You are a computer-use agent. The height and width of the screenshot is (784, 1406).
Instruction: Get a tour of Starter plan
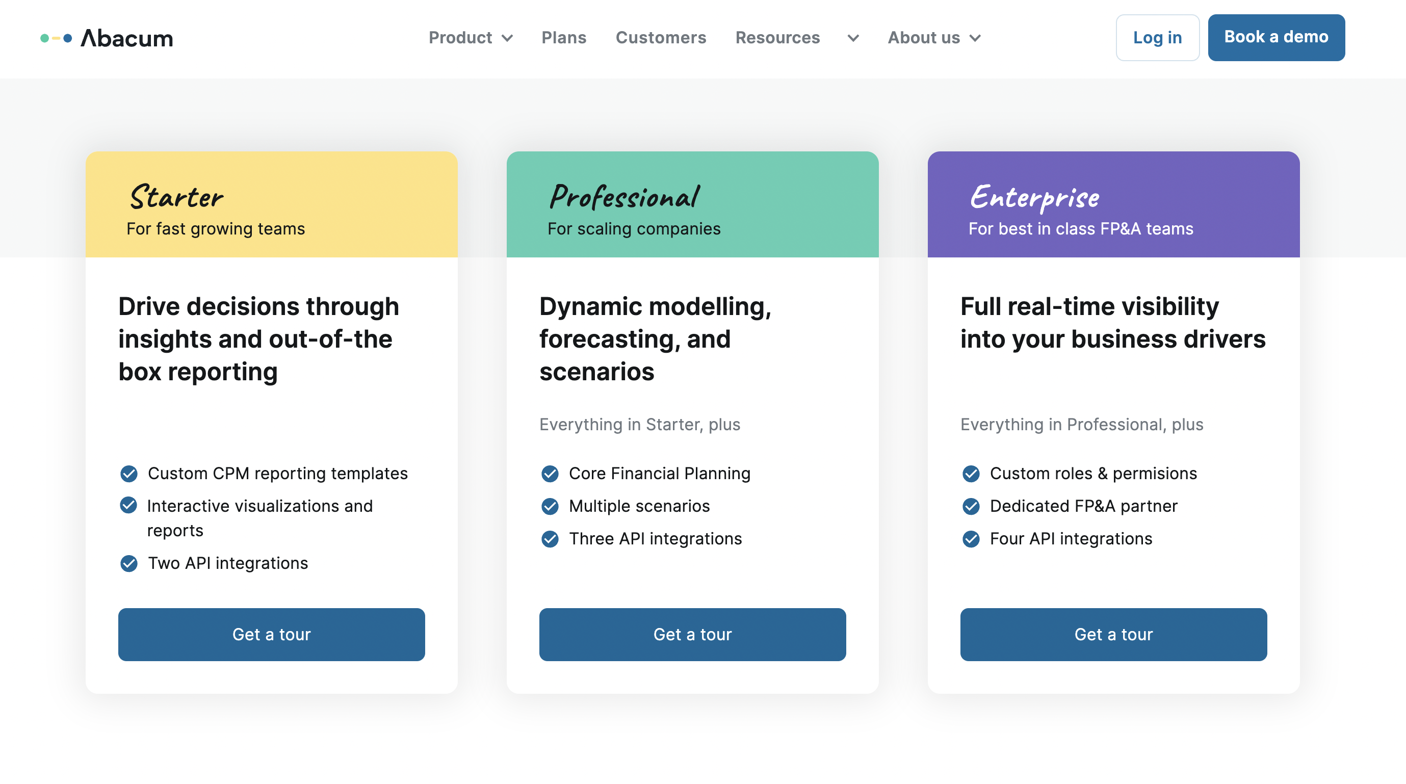tap(271, 635)
